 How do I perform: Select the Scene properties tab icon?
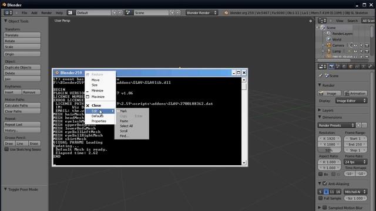[x=338, y=67]
